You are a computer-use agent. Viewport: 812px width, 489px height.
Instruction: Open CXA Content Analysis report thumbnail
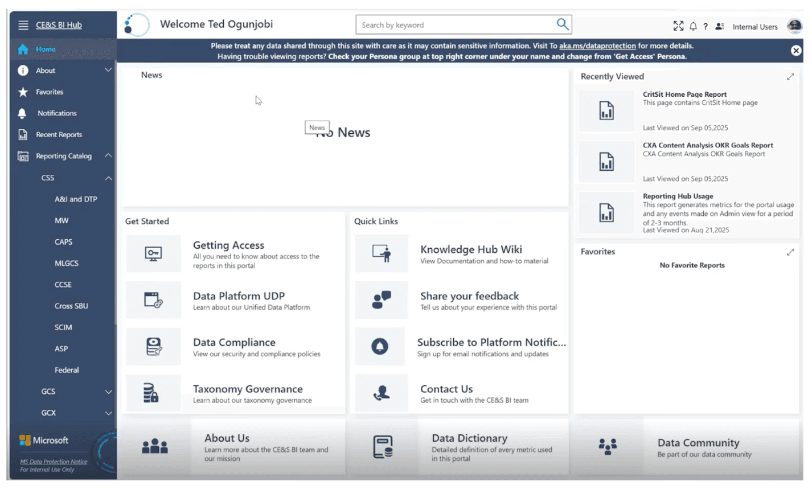coord(606,162)
